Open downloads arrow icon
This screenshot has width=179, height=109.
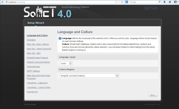click(x=164, y=2)
